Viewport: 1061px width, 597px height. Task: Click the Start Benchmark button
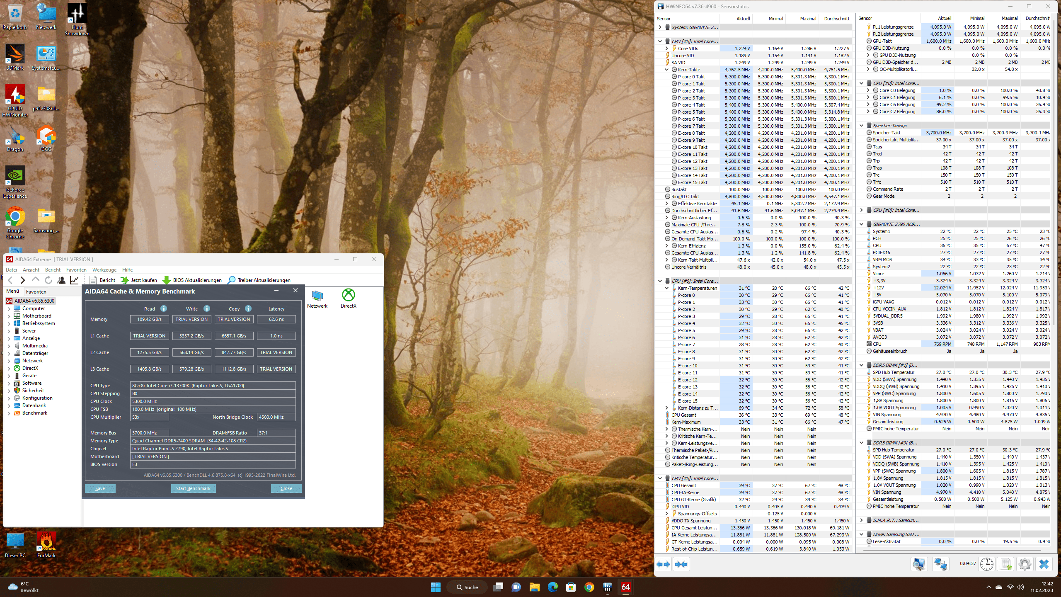click(x=193, y=488)
